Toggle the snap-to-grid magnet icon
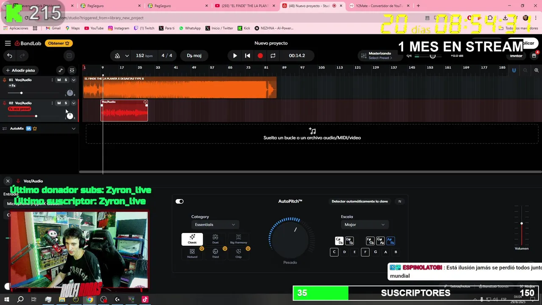542x305 pixels. point(514,70)
